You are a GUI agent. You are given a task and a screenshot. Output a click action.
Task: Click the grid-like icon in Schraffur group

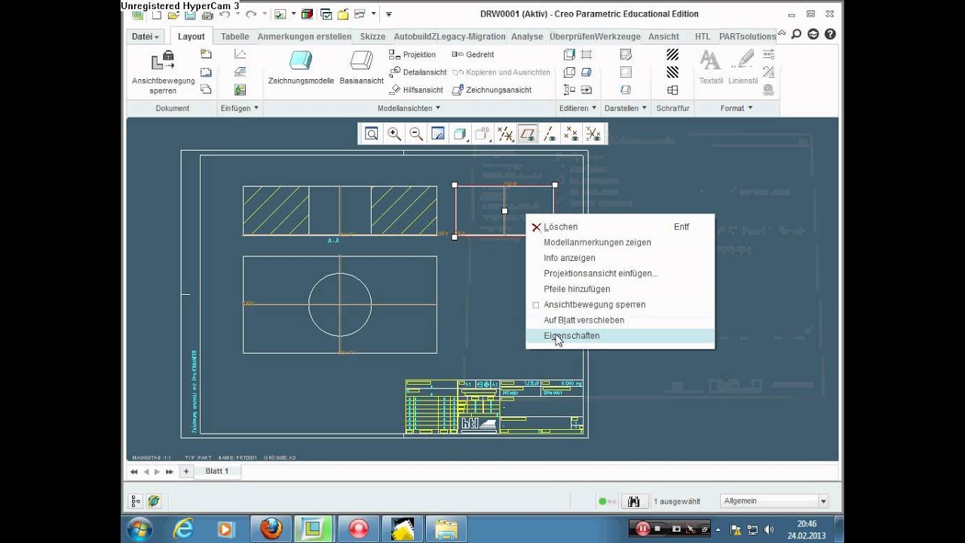tap(672, 90)
